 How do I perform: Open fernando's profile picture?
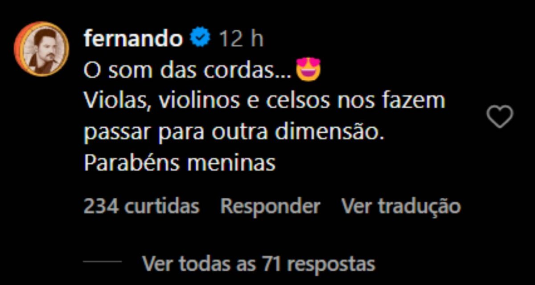point(41,49)
